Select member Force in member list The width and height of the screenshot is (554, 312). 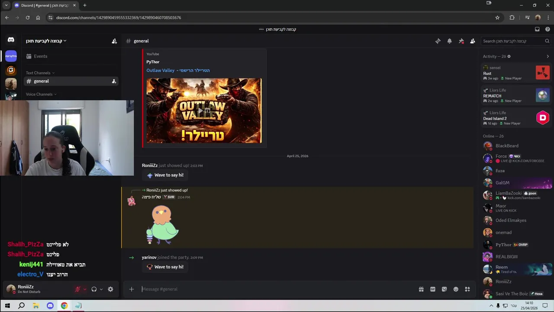coord(516,158)
